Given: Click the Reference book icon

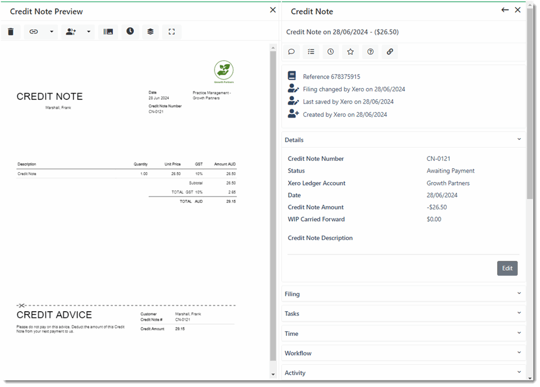Looking at the screenshot, I should (291, 76).
